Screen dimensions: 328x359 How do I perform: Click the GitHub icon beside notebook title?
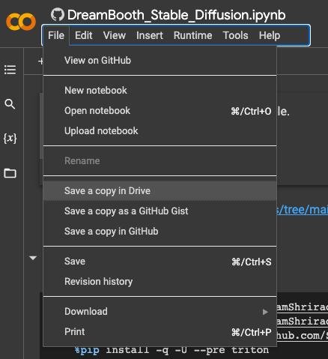coord(58,15)
